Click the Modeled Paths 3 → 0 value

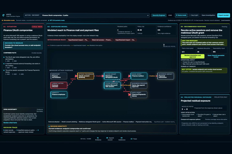tap(185, 109)
